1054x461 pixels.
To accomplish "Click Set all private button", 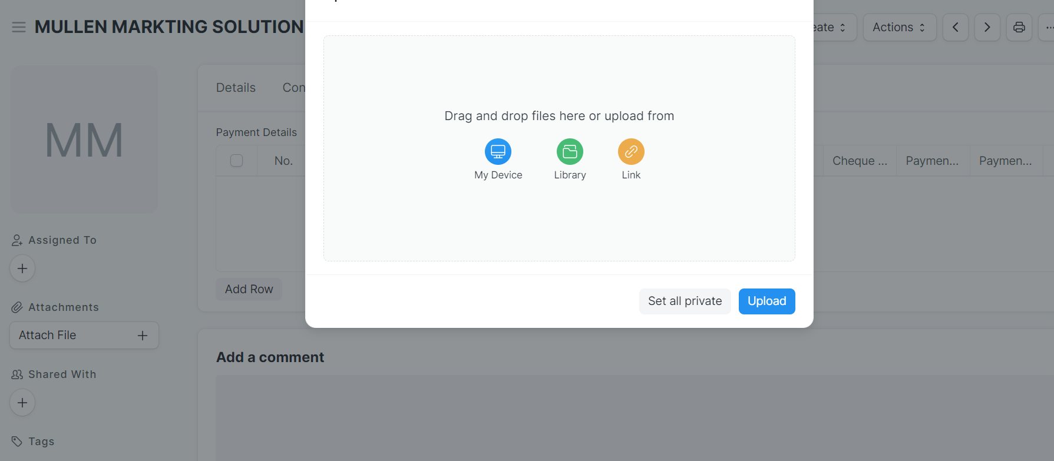I will tap(685, 301).
